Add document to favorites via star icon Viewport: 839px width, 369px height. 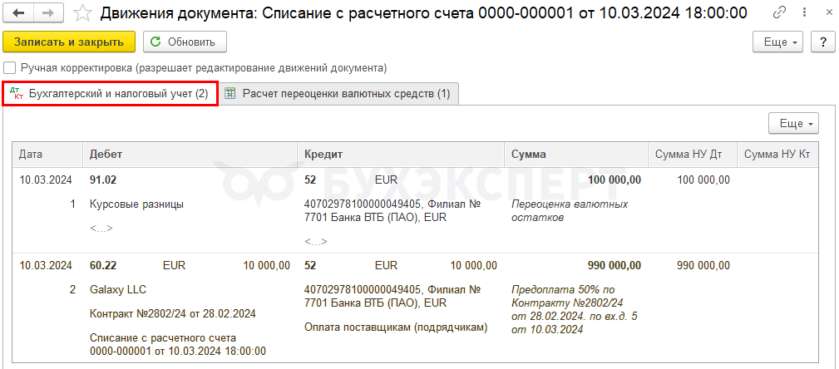click(x=82, y=12)
